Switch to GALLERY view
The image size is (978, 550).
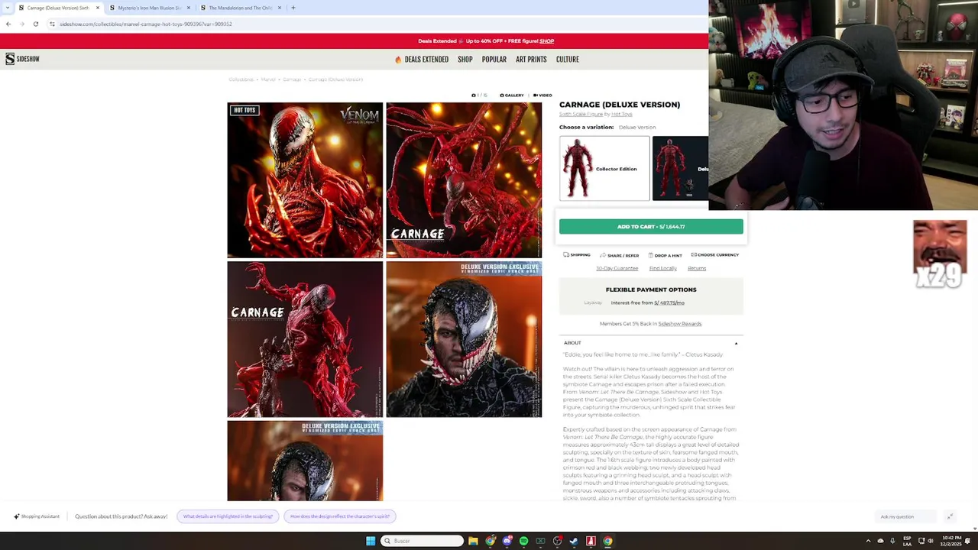pyautogui.click(x=512, y=95)
